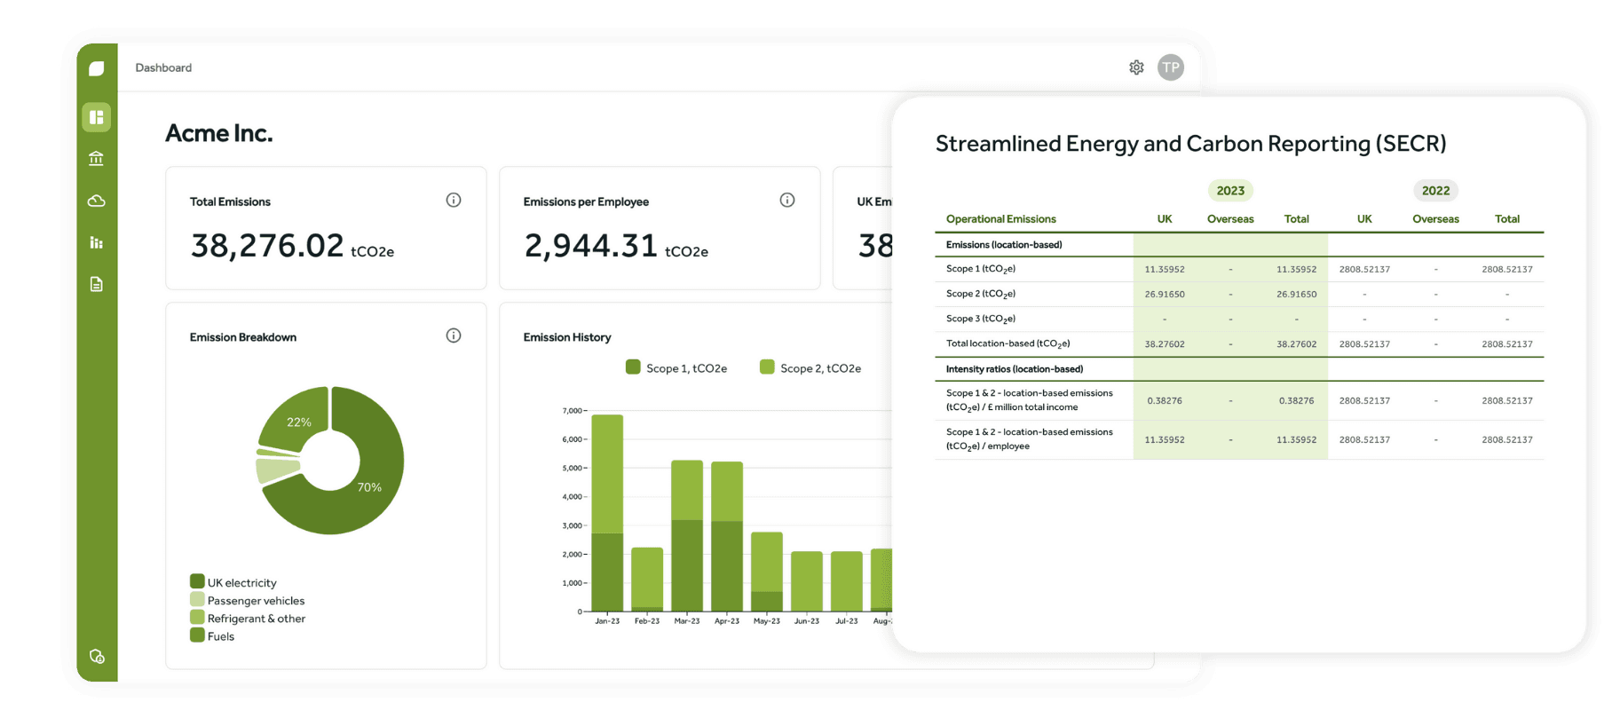Click the bottom sidebar shield icon
The width and height of the screenshot is (1620, 726).
[98, 657]
